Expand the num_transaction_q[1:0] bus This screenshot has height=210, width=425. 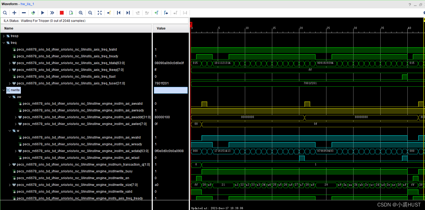[x=10, y=165]
